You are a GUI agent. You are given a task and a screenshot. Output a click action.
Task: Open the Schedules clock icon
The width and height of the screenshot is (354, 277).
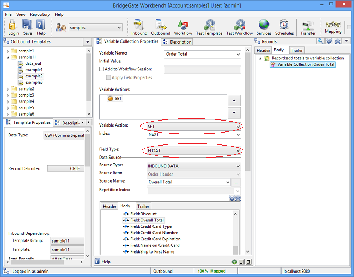pyautogui.click(x=284, y=27)
